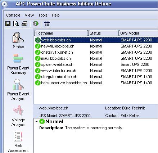Sort list by Status column header

(103, 33)
